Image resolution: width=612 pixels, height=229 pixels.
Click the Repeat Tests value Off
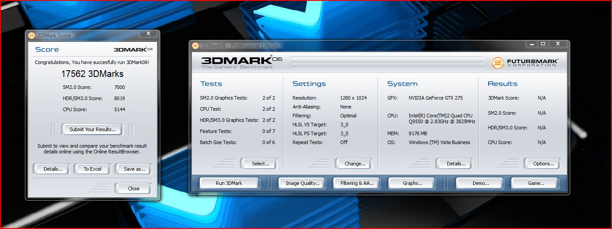pos(344,142)
